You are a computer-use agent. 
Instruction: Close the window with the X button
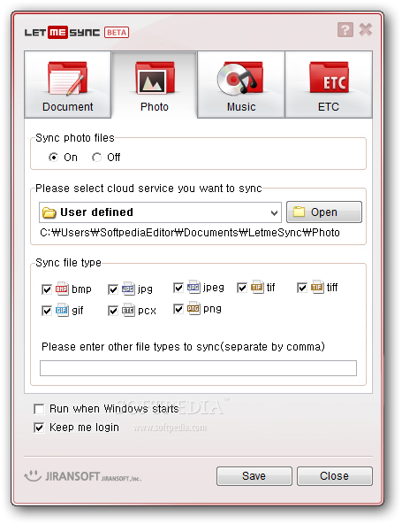point(366,30)
